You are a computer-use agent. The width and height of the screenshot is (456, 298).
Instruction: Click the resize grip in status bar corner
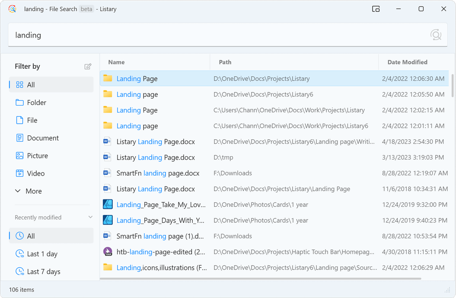click(x=447, y=290)
